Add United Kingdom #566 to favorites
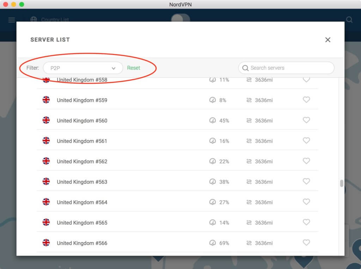361x269 pixels. tap(306, 243)
